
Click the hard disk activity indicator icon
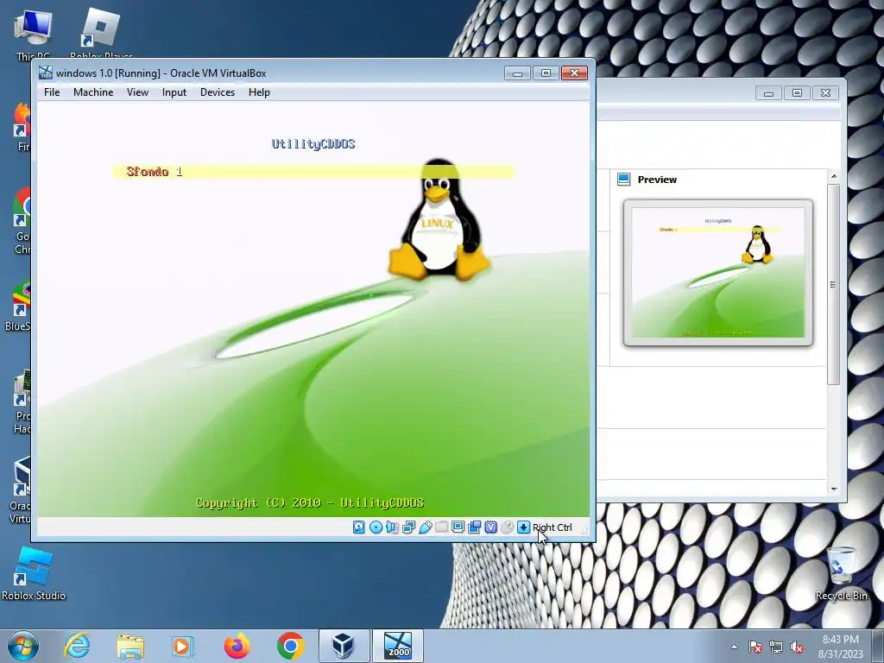coord(358,527)
